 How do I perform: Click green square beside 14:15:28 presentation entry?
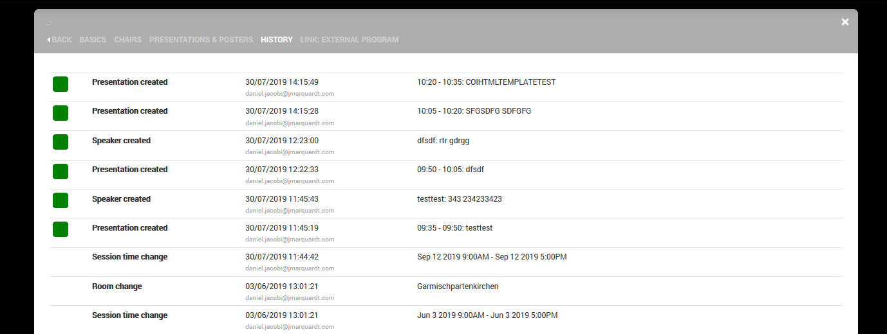(61, 113)
